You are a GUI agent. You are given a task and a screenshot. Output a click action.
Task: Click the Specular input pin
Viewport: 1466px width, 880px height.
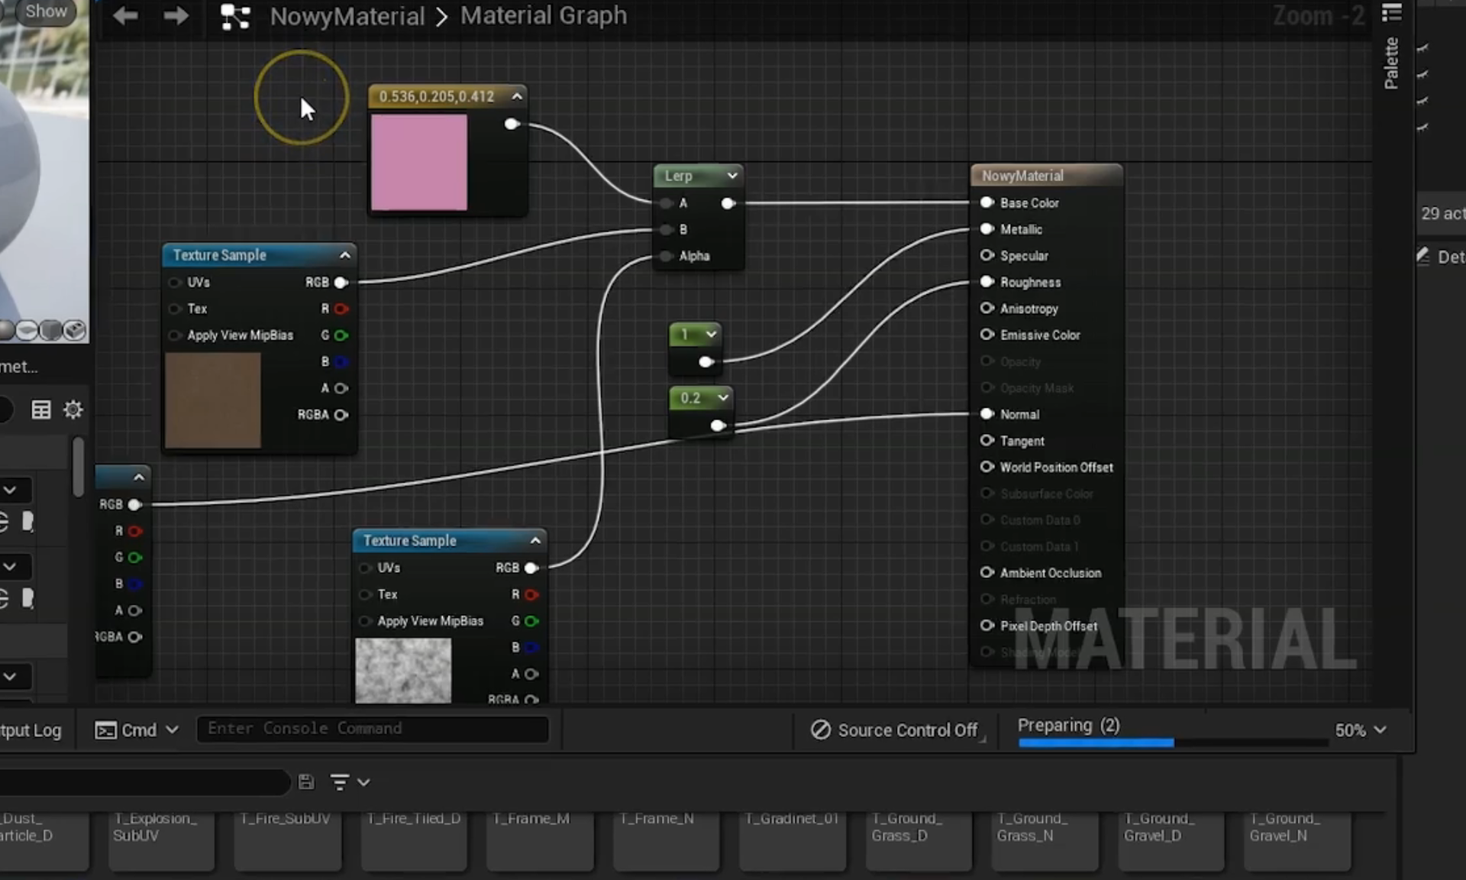click(986, 255)
